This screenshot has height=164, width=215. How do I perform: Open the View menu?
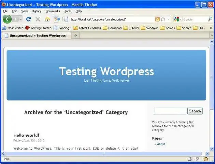[x=25, y=11]
